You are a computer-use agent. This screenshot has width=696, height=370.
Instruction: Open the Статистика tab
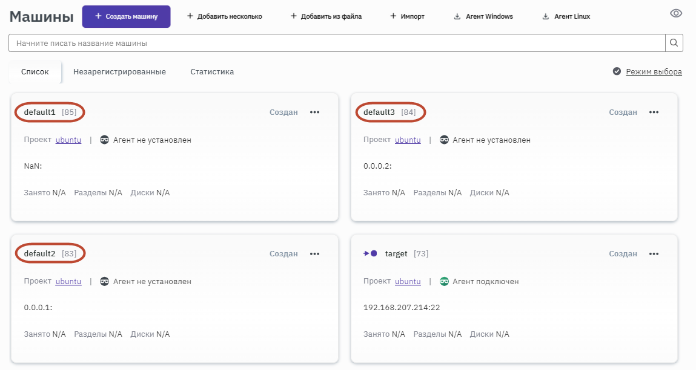point(212,71)
